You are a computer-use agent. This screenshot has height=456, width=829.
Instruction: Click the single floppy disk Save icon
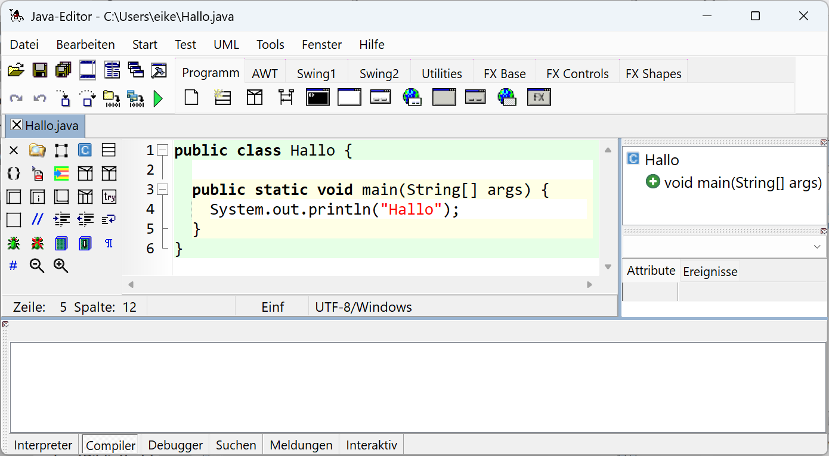(40, 70)
